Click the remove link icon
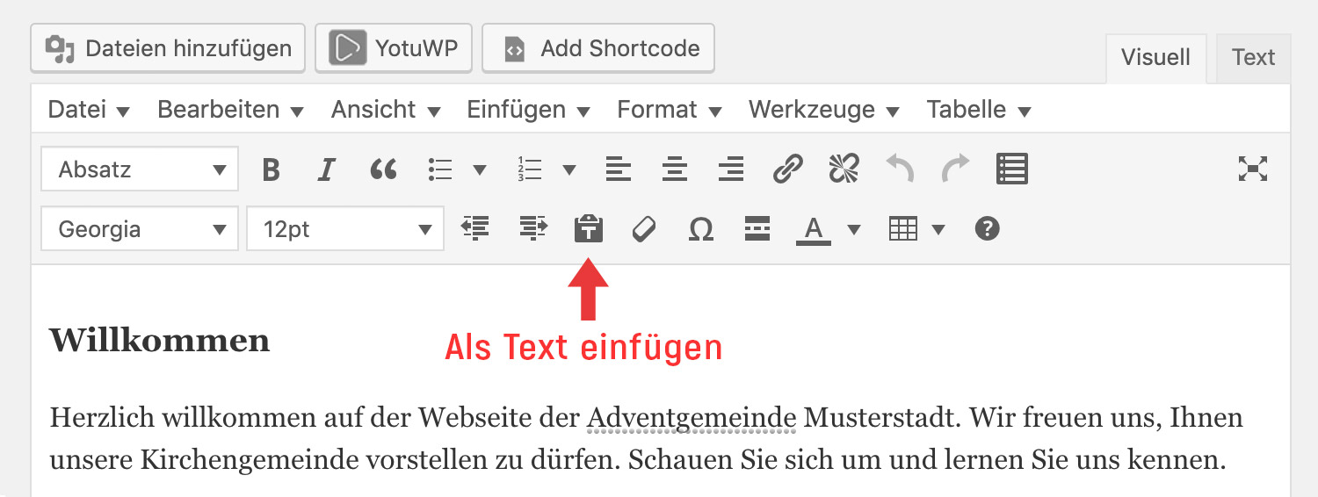1318x497 pixels. [x=844, y=169]
